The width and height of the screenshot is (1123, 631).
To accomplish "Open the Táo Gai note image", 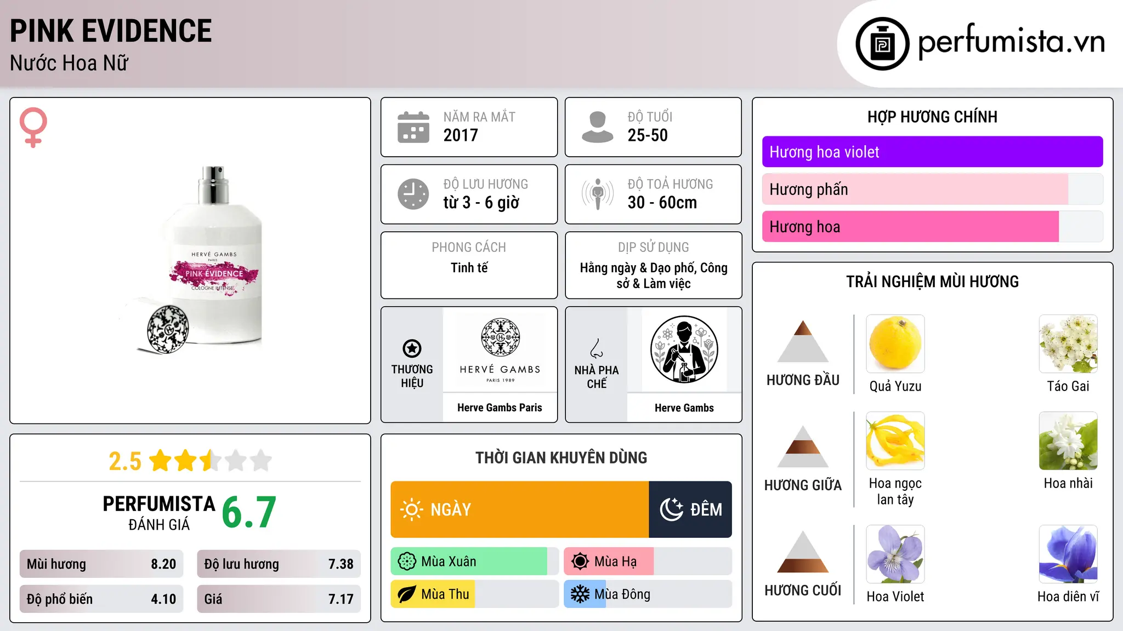I will coord(1068,344).
